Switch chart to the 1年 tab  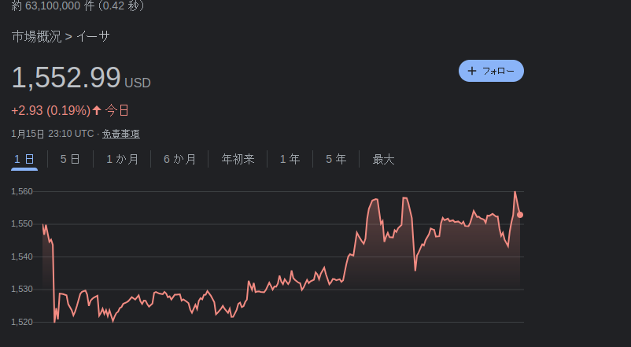click(x=290, y=159)
